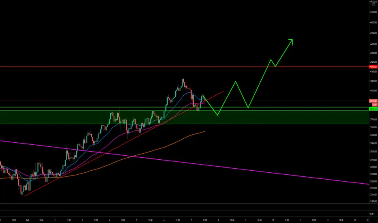Viewport: 378px width, 223px height.
Task: Click the 34700.00 price axis label
Action: tap(373, 160)
